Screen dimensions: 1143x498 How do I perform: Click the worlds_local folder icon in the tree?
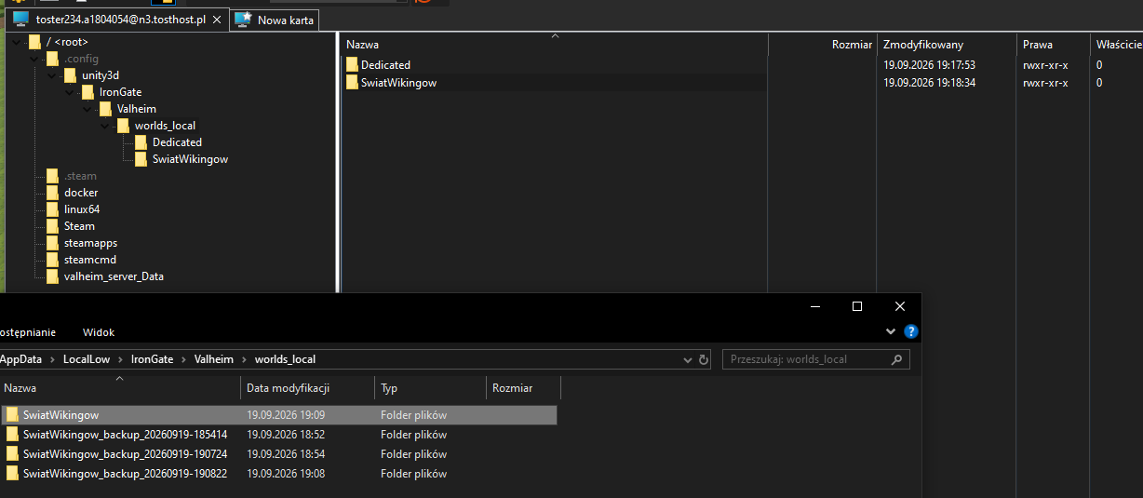tap(123, 126)
